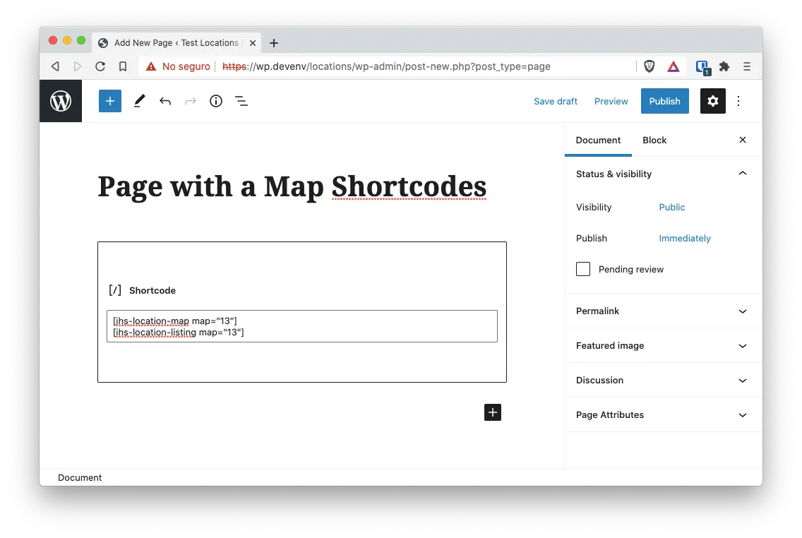
Task: Change visibility via Public link
Action: [671, 207]
